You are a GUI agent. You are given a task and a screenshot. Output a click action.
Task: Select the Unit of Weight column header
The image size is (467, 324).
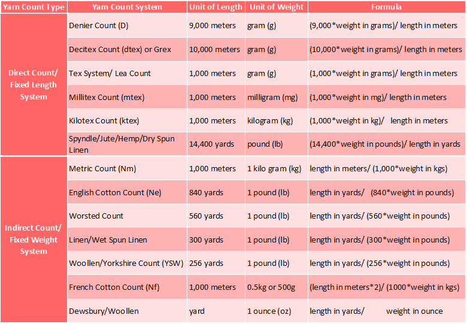tap(275, 7)
